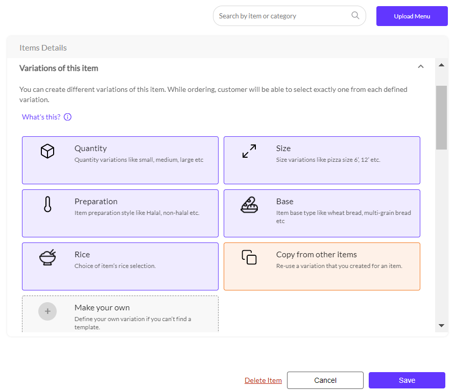
Task: Click the Copy from other items icon
Action: pos(249,257)
